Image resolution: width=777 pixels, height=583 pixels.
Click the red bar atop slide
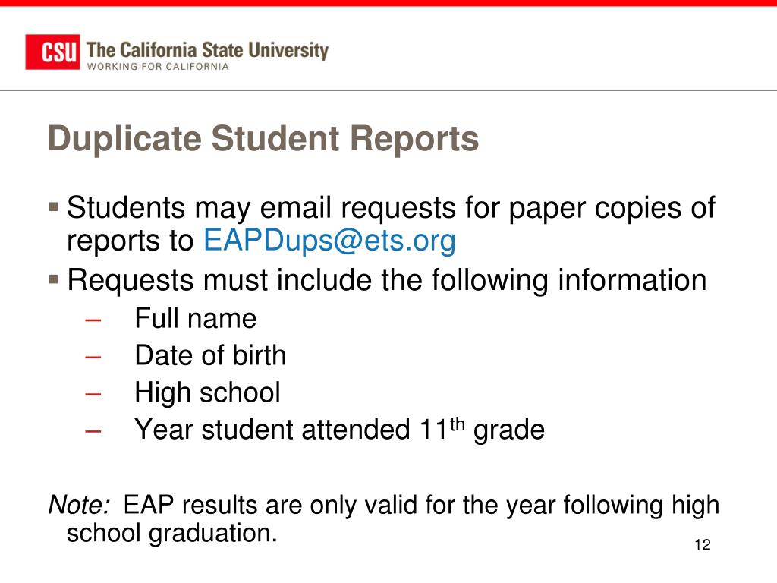coord(388,3)
